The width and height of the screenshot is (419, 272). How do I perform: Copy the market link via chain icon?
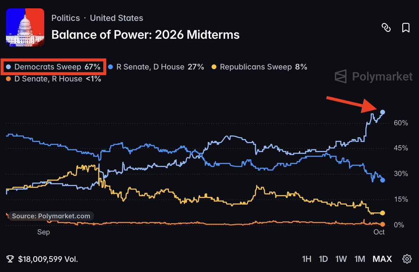tap(386, 28)
